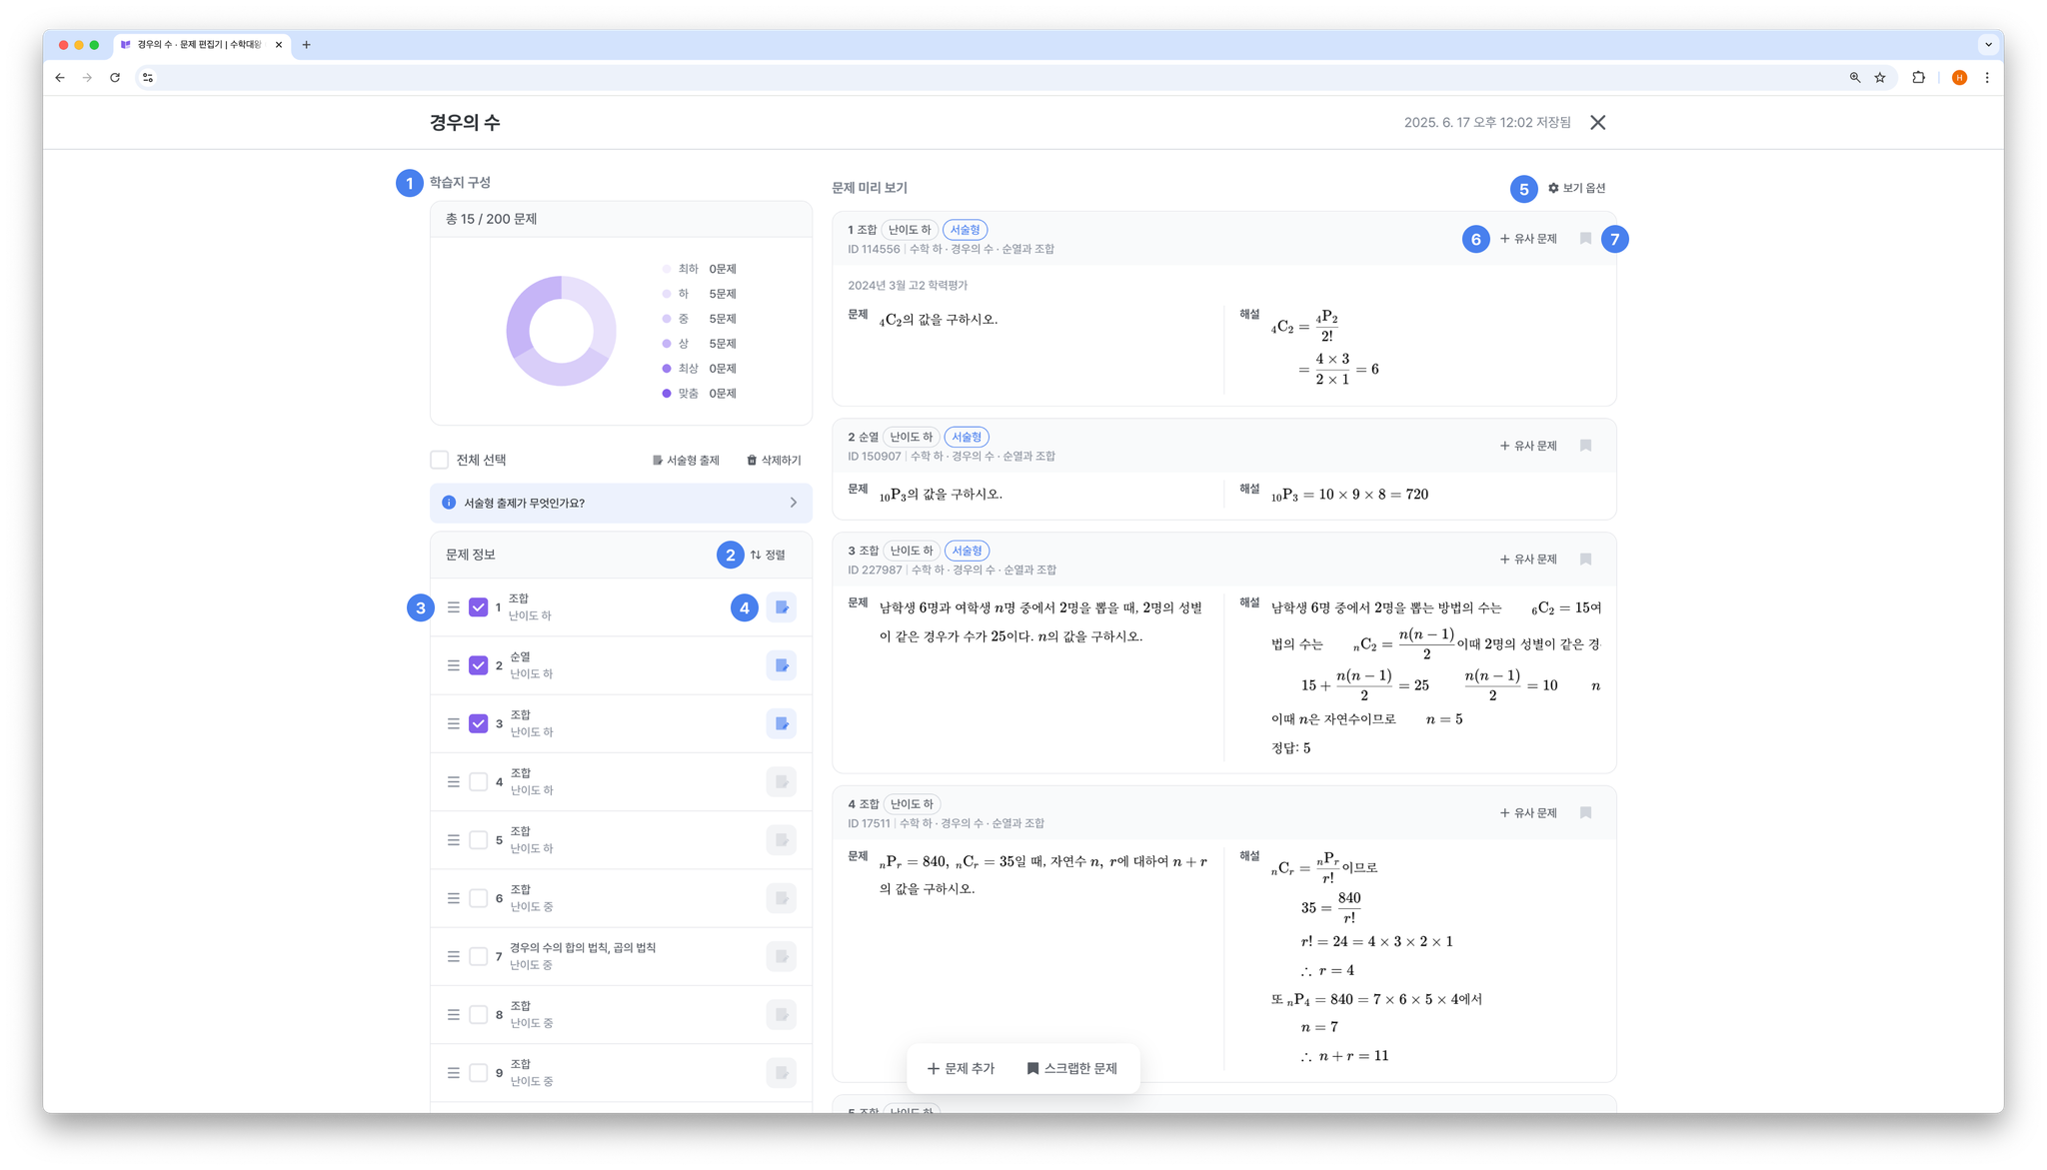Click the 서술형 icon on problem 7 row
Viewport: 2047px width, 1170px height.
click(x=782, y=956)
